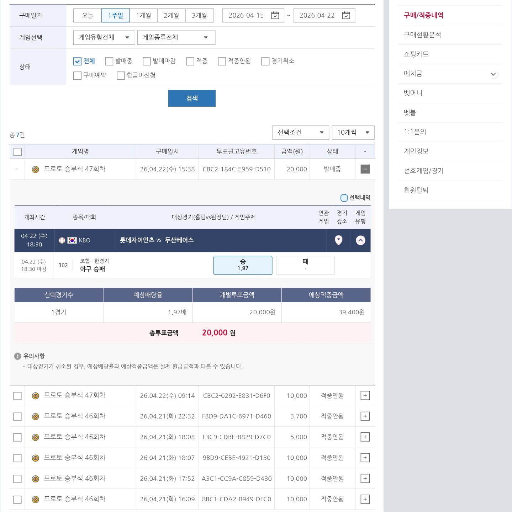Open 1:1문의 in the sidebar
Image resolution: width=512 pixels, height=512 pixels.
pyautogui.click(x=415, y=132)
